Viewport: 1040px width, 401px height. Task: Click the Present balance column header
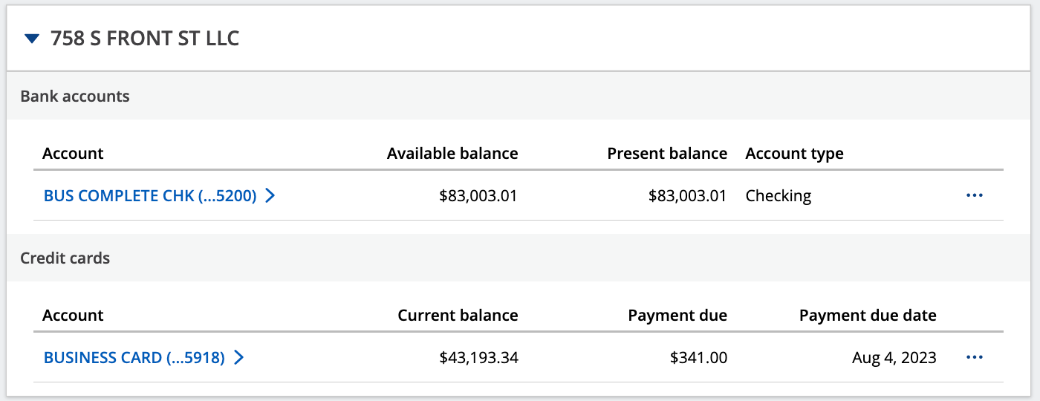pos(667,154)
